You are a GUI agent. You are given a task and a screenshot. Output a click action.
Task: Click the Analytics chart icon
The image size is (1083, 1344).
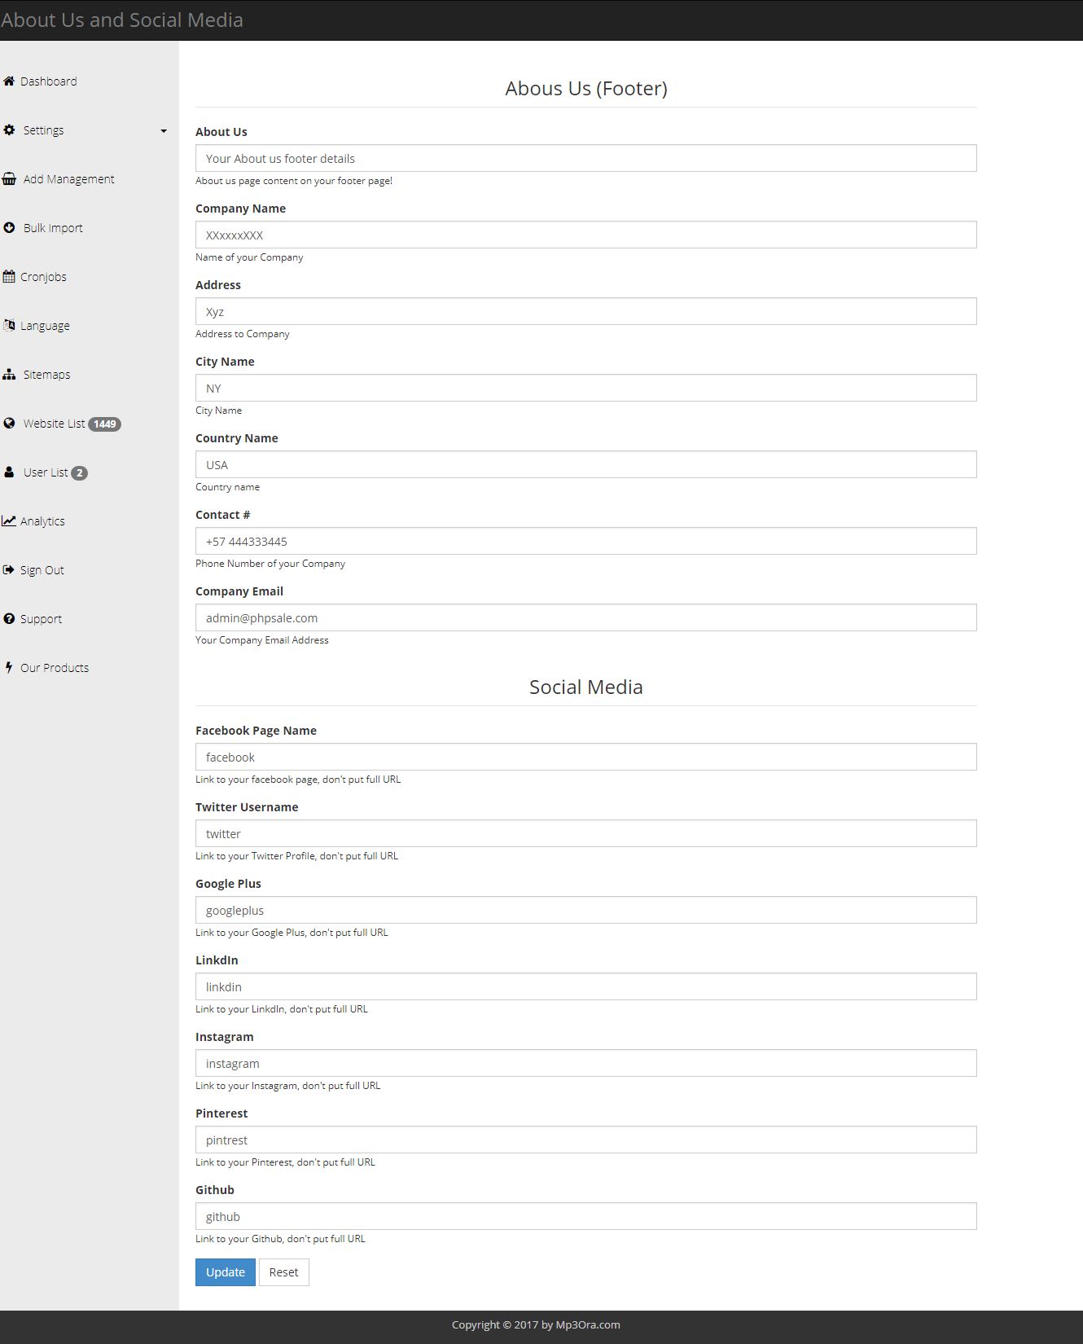point(9,521)
